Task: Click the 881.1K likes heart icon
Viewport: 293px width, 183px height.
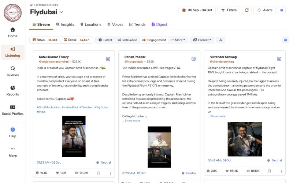Action: pos(227,171)
